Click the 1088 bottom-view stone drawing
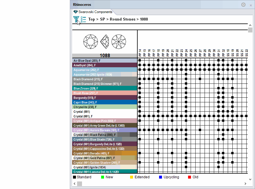 119,42
